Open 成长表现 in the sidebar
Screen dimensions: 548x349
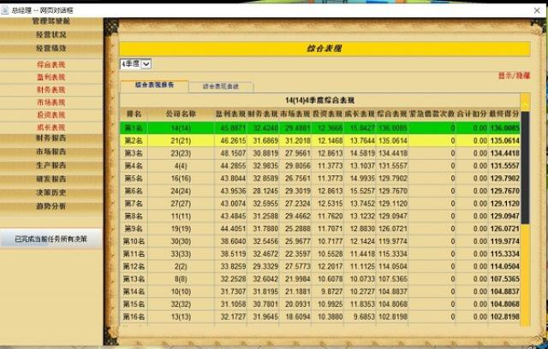51,127
